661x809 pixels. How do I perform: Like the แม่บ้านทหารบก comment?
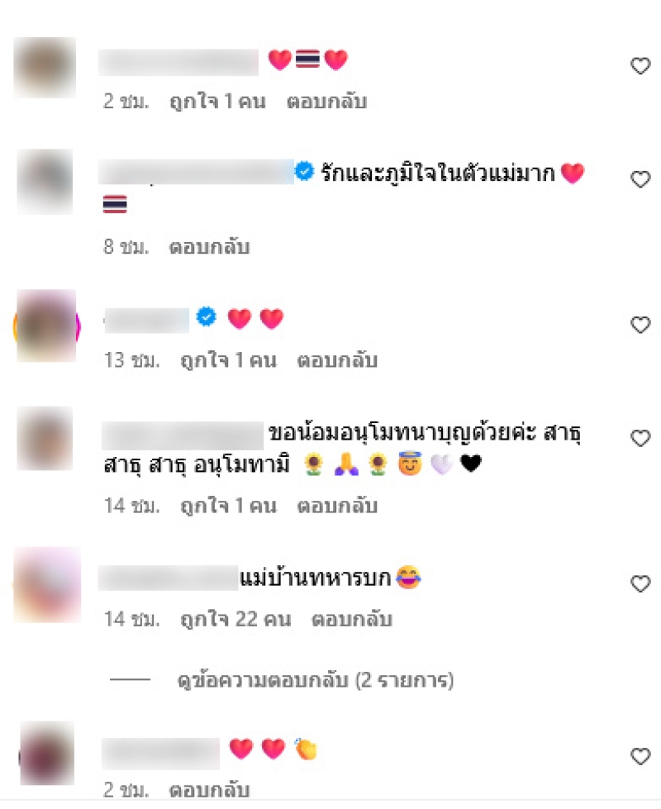[640, 583]
